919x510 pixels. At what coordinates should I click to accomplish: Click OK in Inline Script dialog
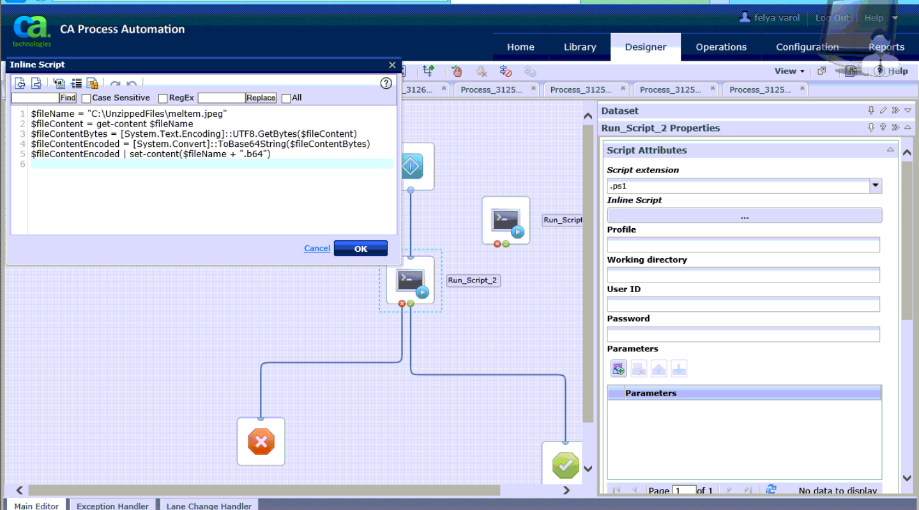tap(361, 249)
